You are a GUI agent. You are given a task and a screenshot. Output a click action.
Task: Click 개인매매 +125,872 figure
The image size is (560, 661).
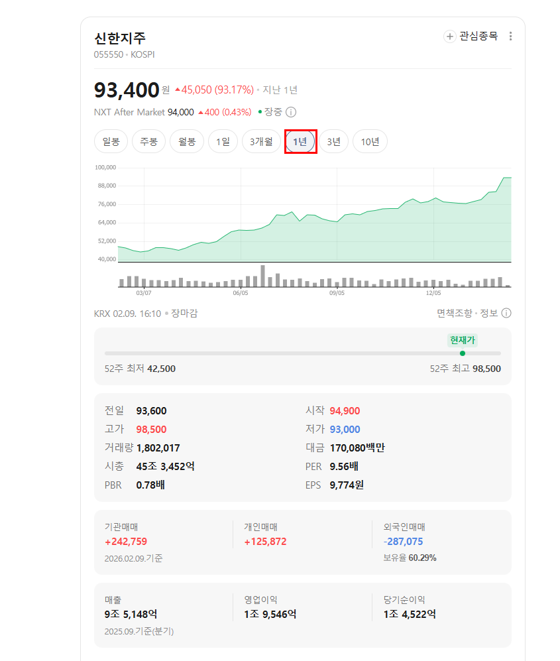(266, 542)
